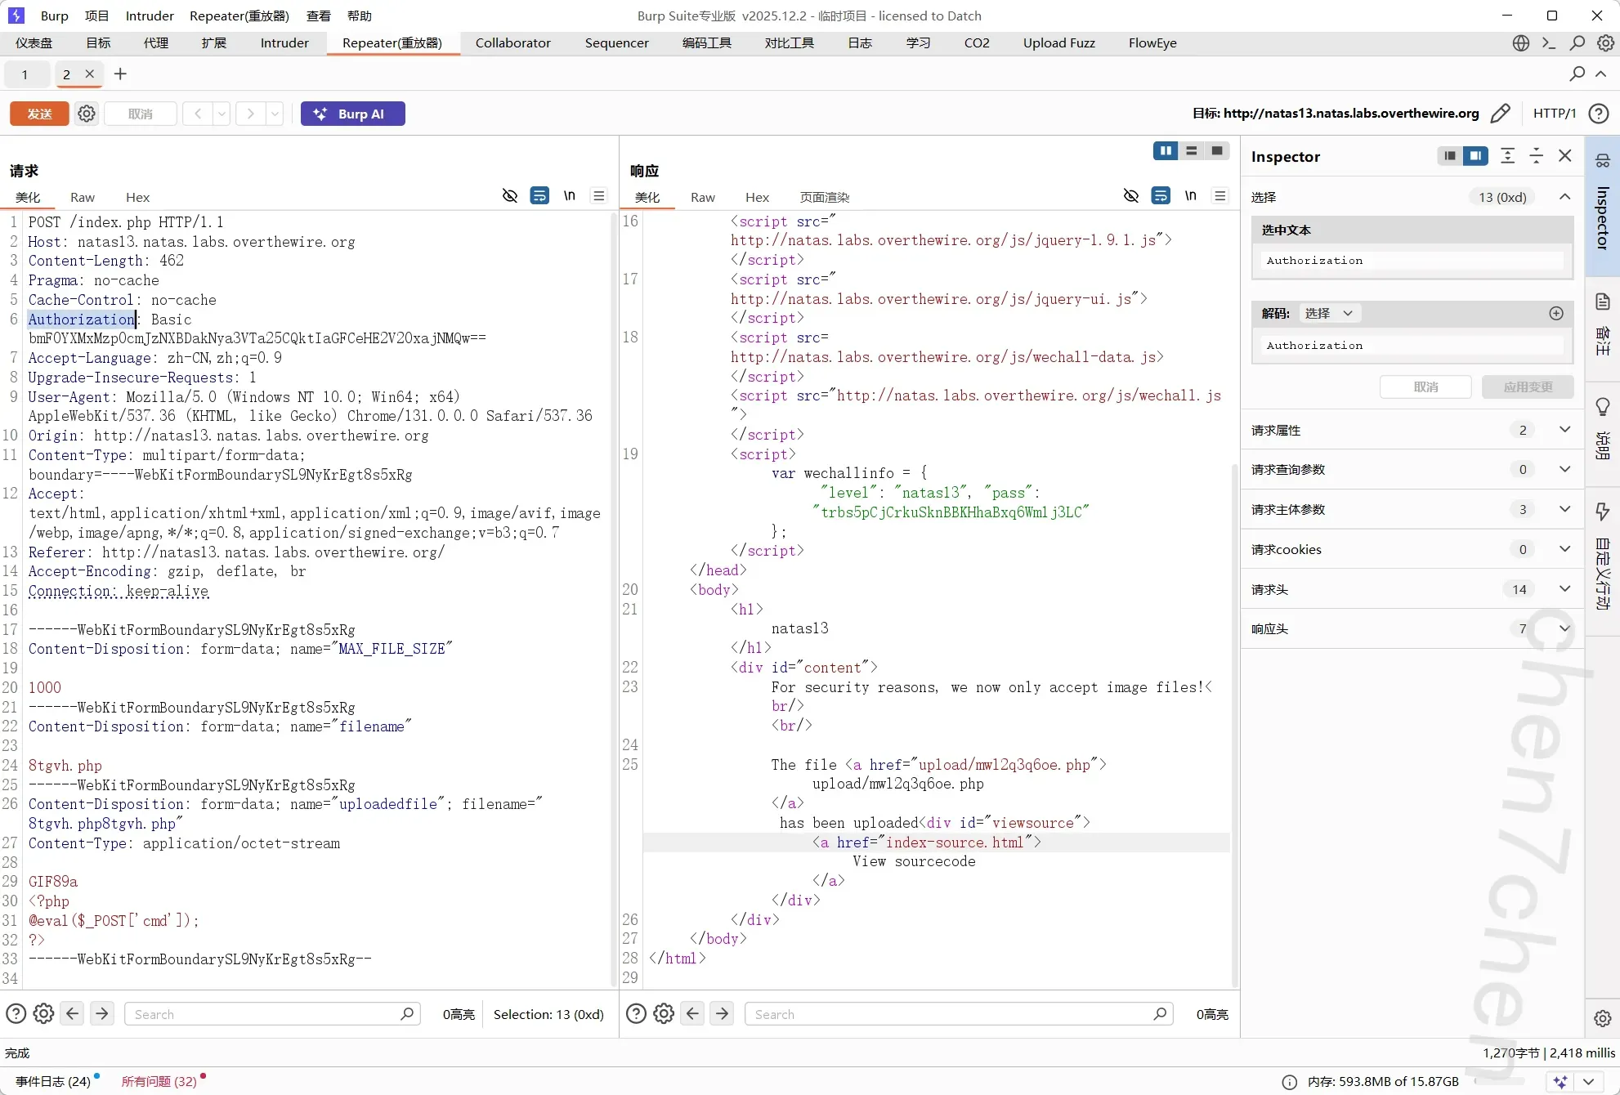The image size is (1620, 1095).
Task: Toggle non-printable chars eye icon in request pane
Action: pyautogui.click(x=510, y=196)
